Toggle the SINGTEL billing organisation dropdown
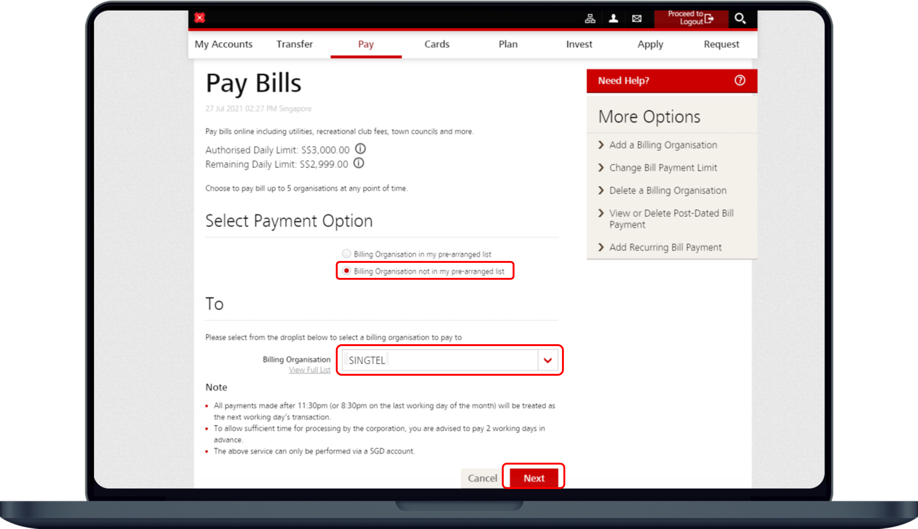 tap(547, 359)
